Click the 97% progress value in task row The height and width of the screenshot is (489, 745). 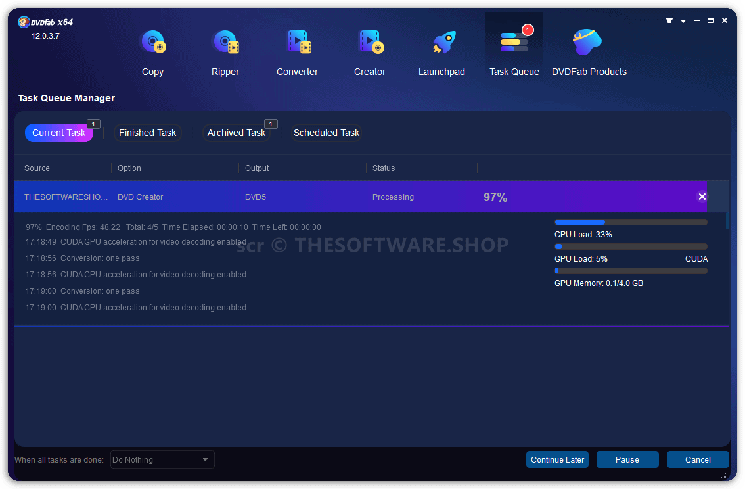(x=495, y=197)
